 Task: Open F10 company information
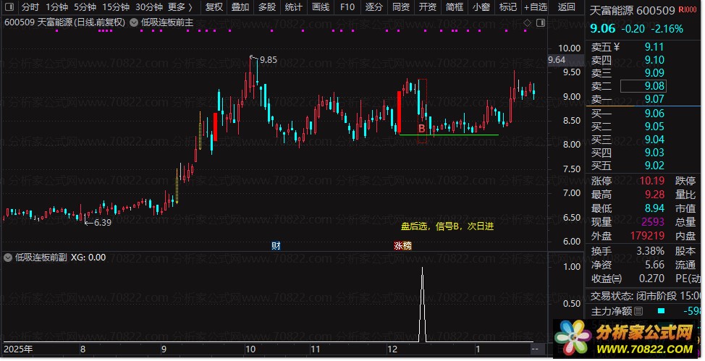(x=347, y=7)
